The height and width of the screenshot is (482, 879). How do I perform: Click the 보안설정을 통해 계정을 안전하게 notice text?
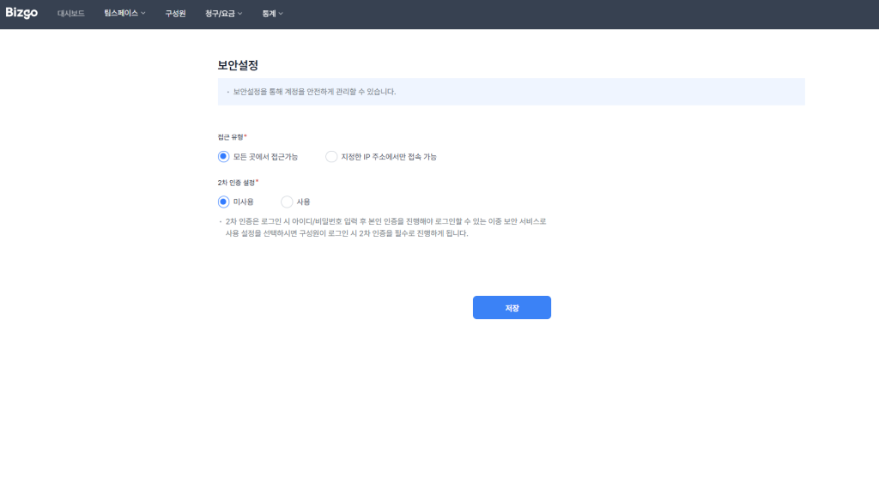pos(314,92)
